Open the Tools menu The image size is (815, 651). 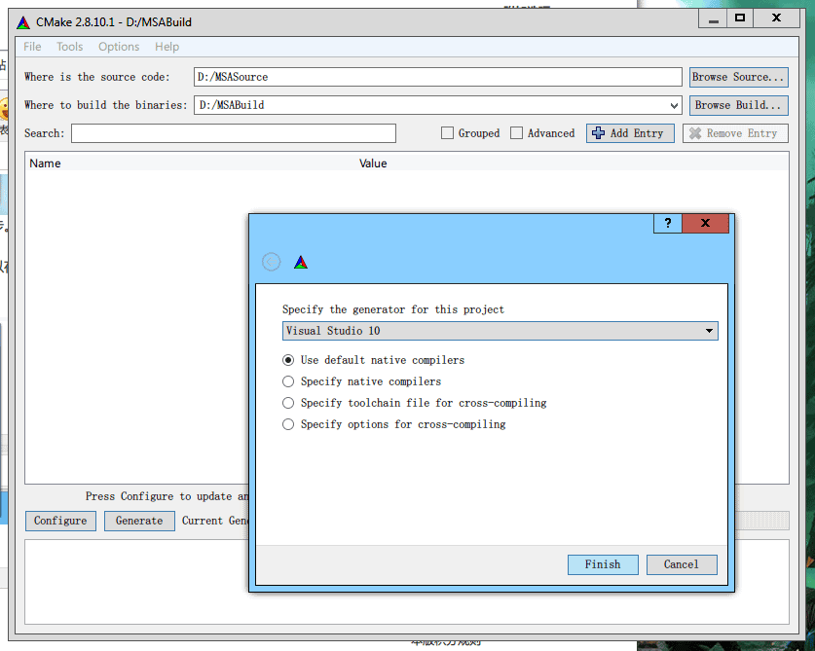(x=69, y=47)
